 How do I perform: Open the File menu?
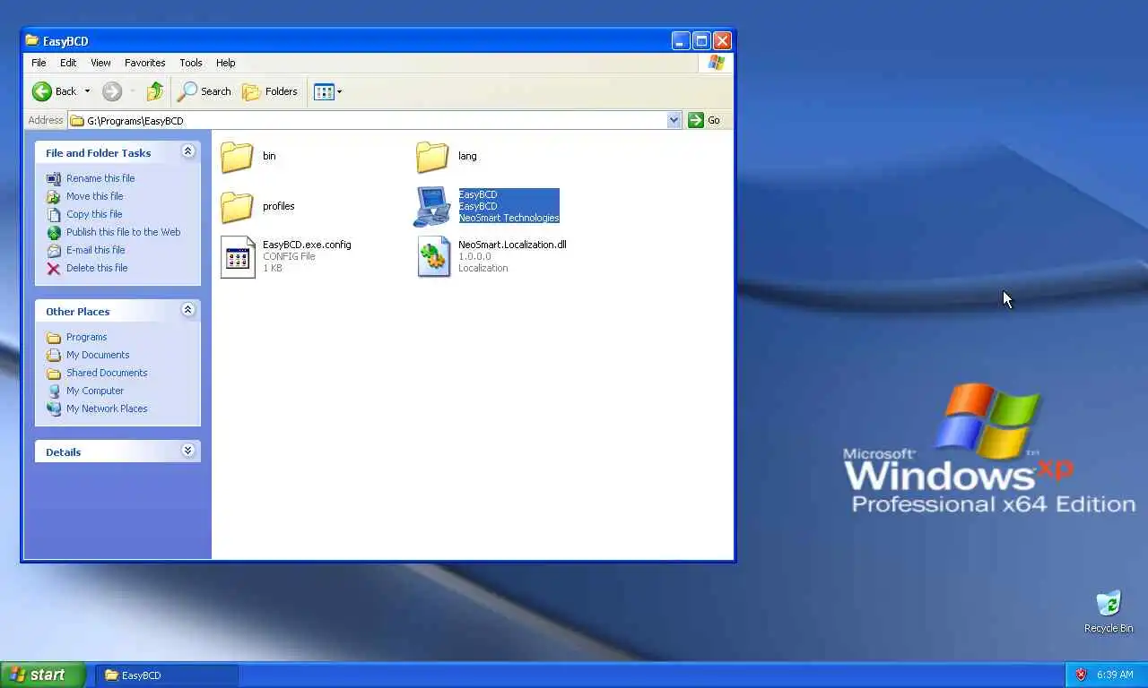point(39,63)
